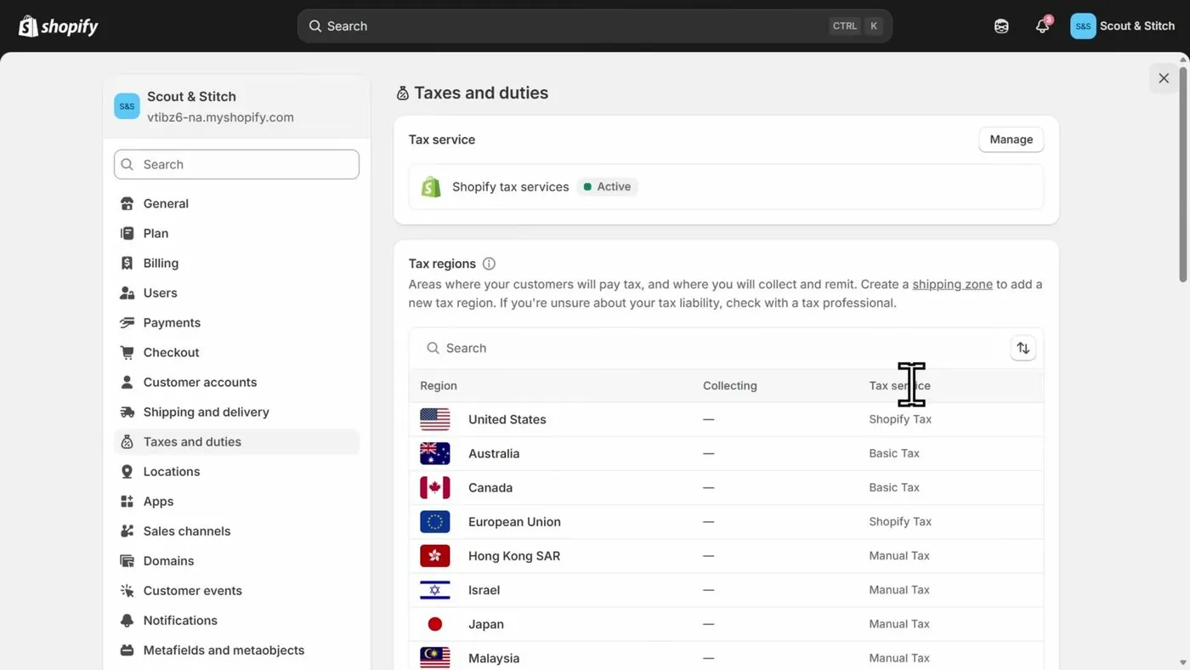Open the Hong Kong SAR tax region

coord(726,555)
